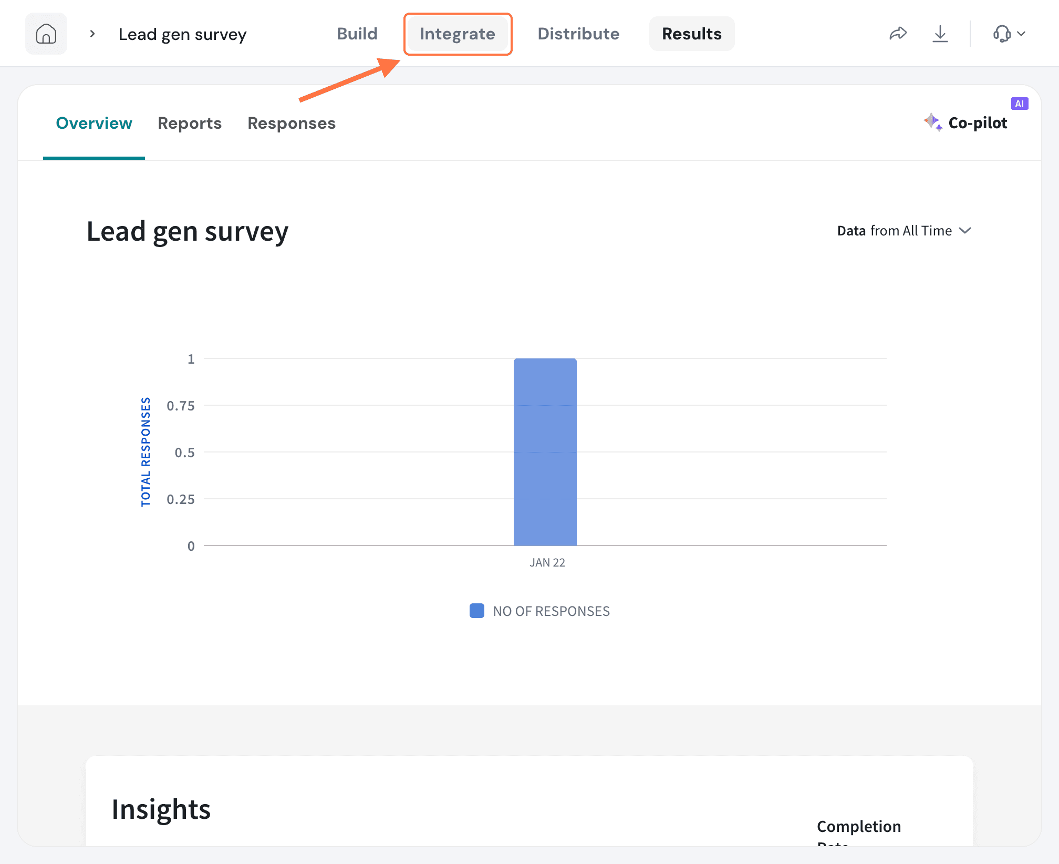Expand the chevron beside the headset icon

point(1021,34)
